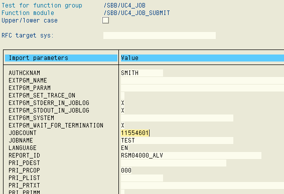The width and height of the screenshot is (284, 194).
Task: Click the EXTPGM_NAME value field
Action: (x=203, y=80)
